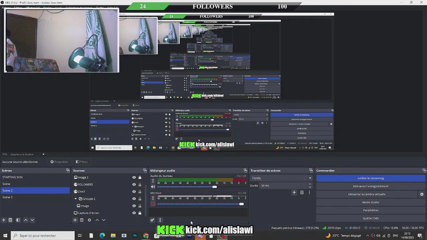427x240 pixels.
Task: Open Microsoft Edge from the taskbar
Action: (x=102, y=236)
